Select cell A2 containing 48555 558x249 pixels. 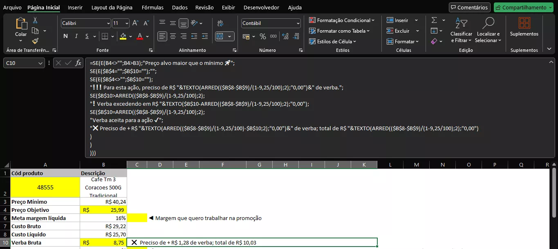[x=45, y=187]
